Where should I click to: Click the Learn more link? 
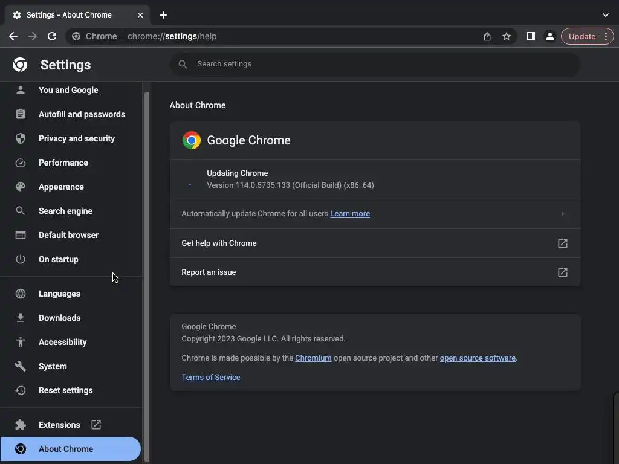click(x=350, y=214)
